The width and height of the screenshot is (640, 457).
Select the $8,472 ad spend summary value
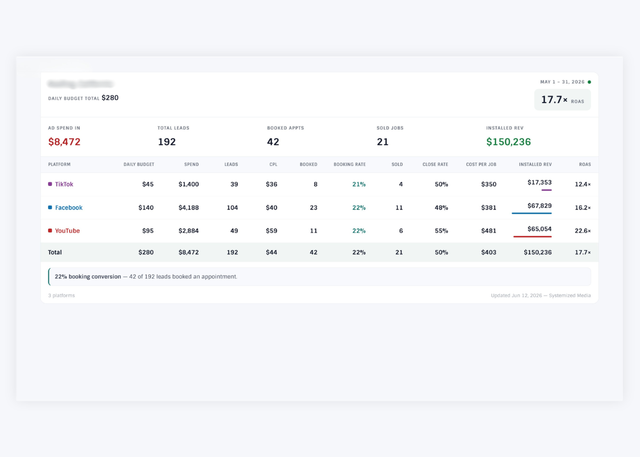click(65, 142)
